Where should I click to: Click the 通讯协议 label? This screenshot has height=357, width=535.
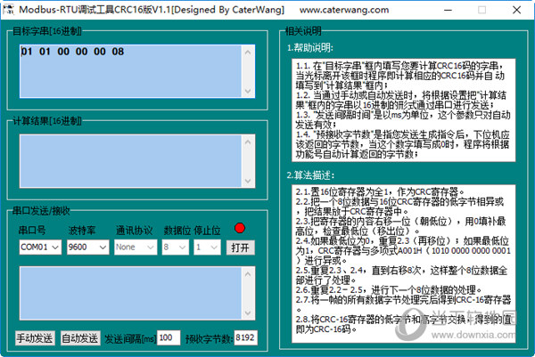[134, 231]
